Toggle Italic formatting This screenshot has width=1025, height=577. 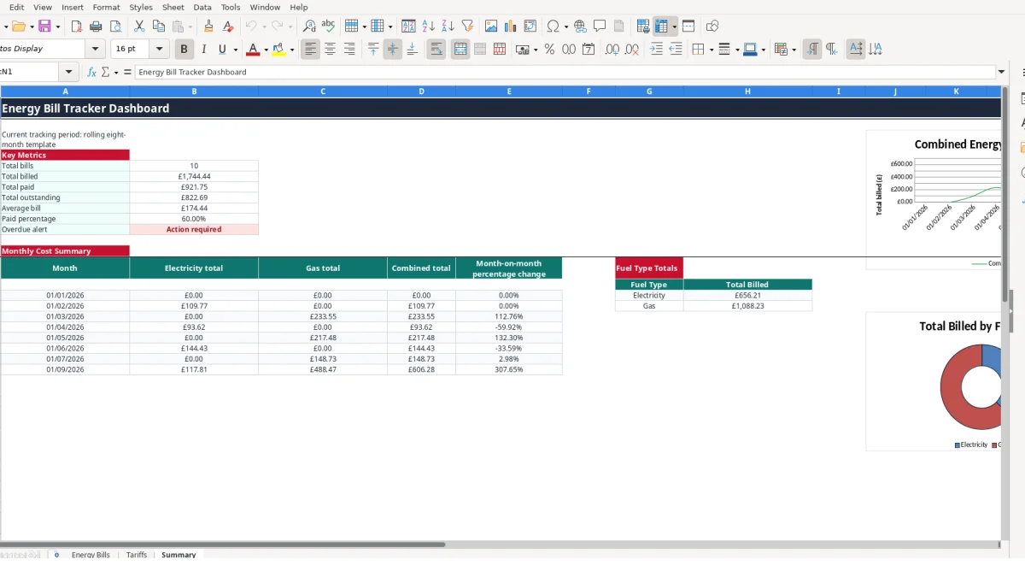[x=203, y=50]
